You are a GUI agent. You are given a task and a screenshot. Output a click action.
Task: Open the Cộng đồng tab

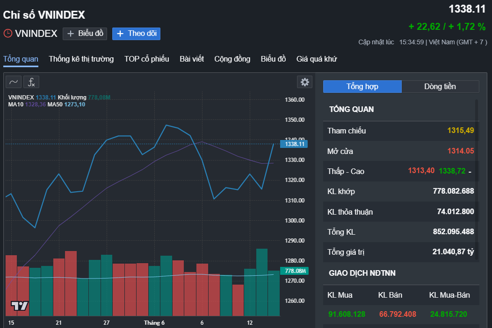pos(232,59)
